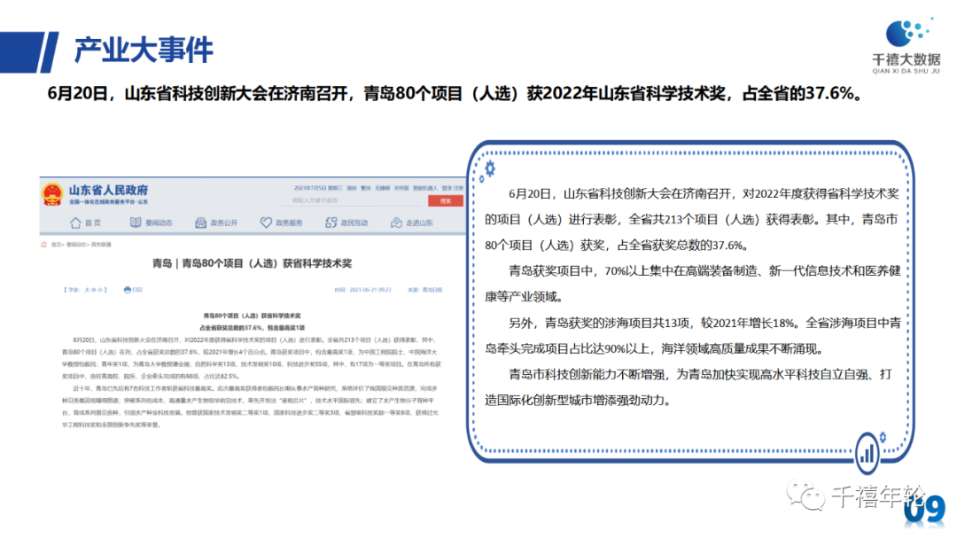Click subtitle 全国一体化在线政务服务平台·山东
957x539 pixels.
point(108,201)
